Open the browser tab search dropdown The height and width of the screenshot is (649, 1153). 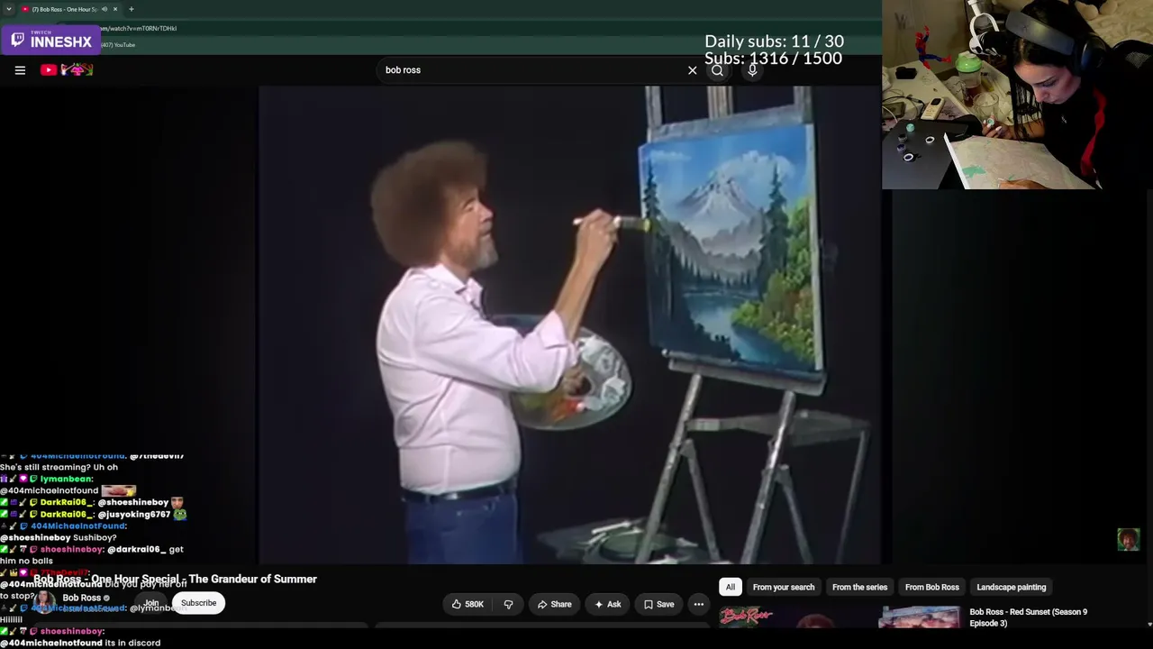pyautogui.click(x=9, y=9)
